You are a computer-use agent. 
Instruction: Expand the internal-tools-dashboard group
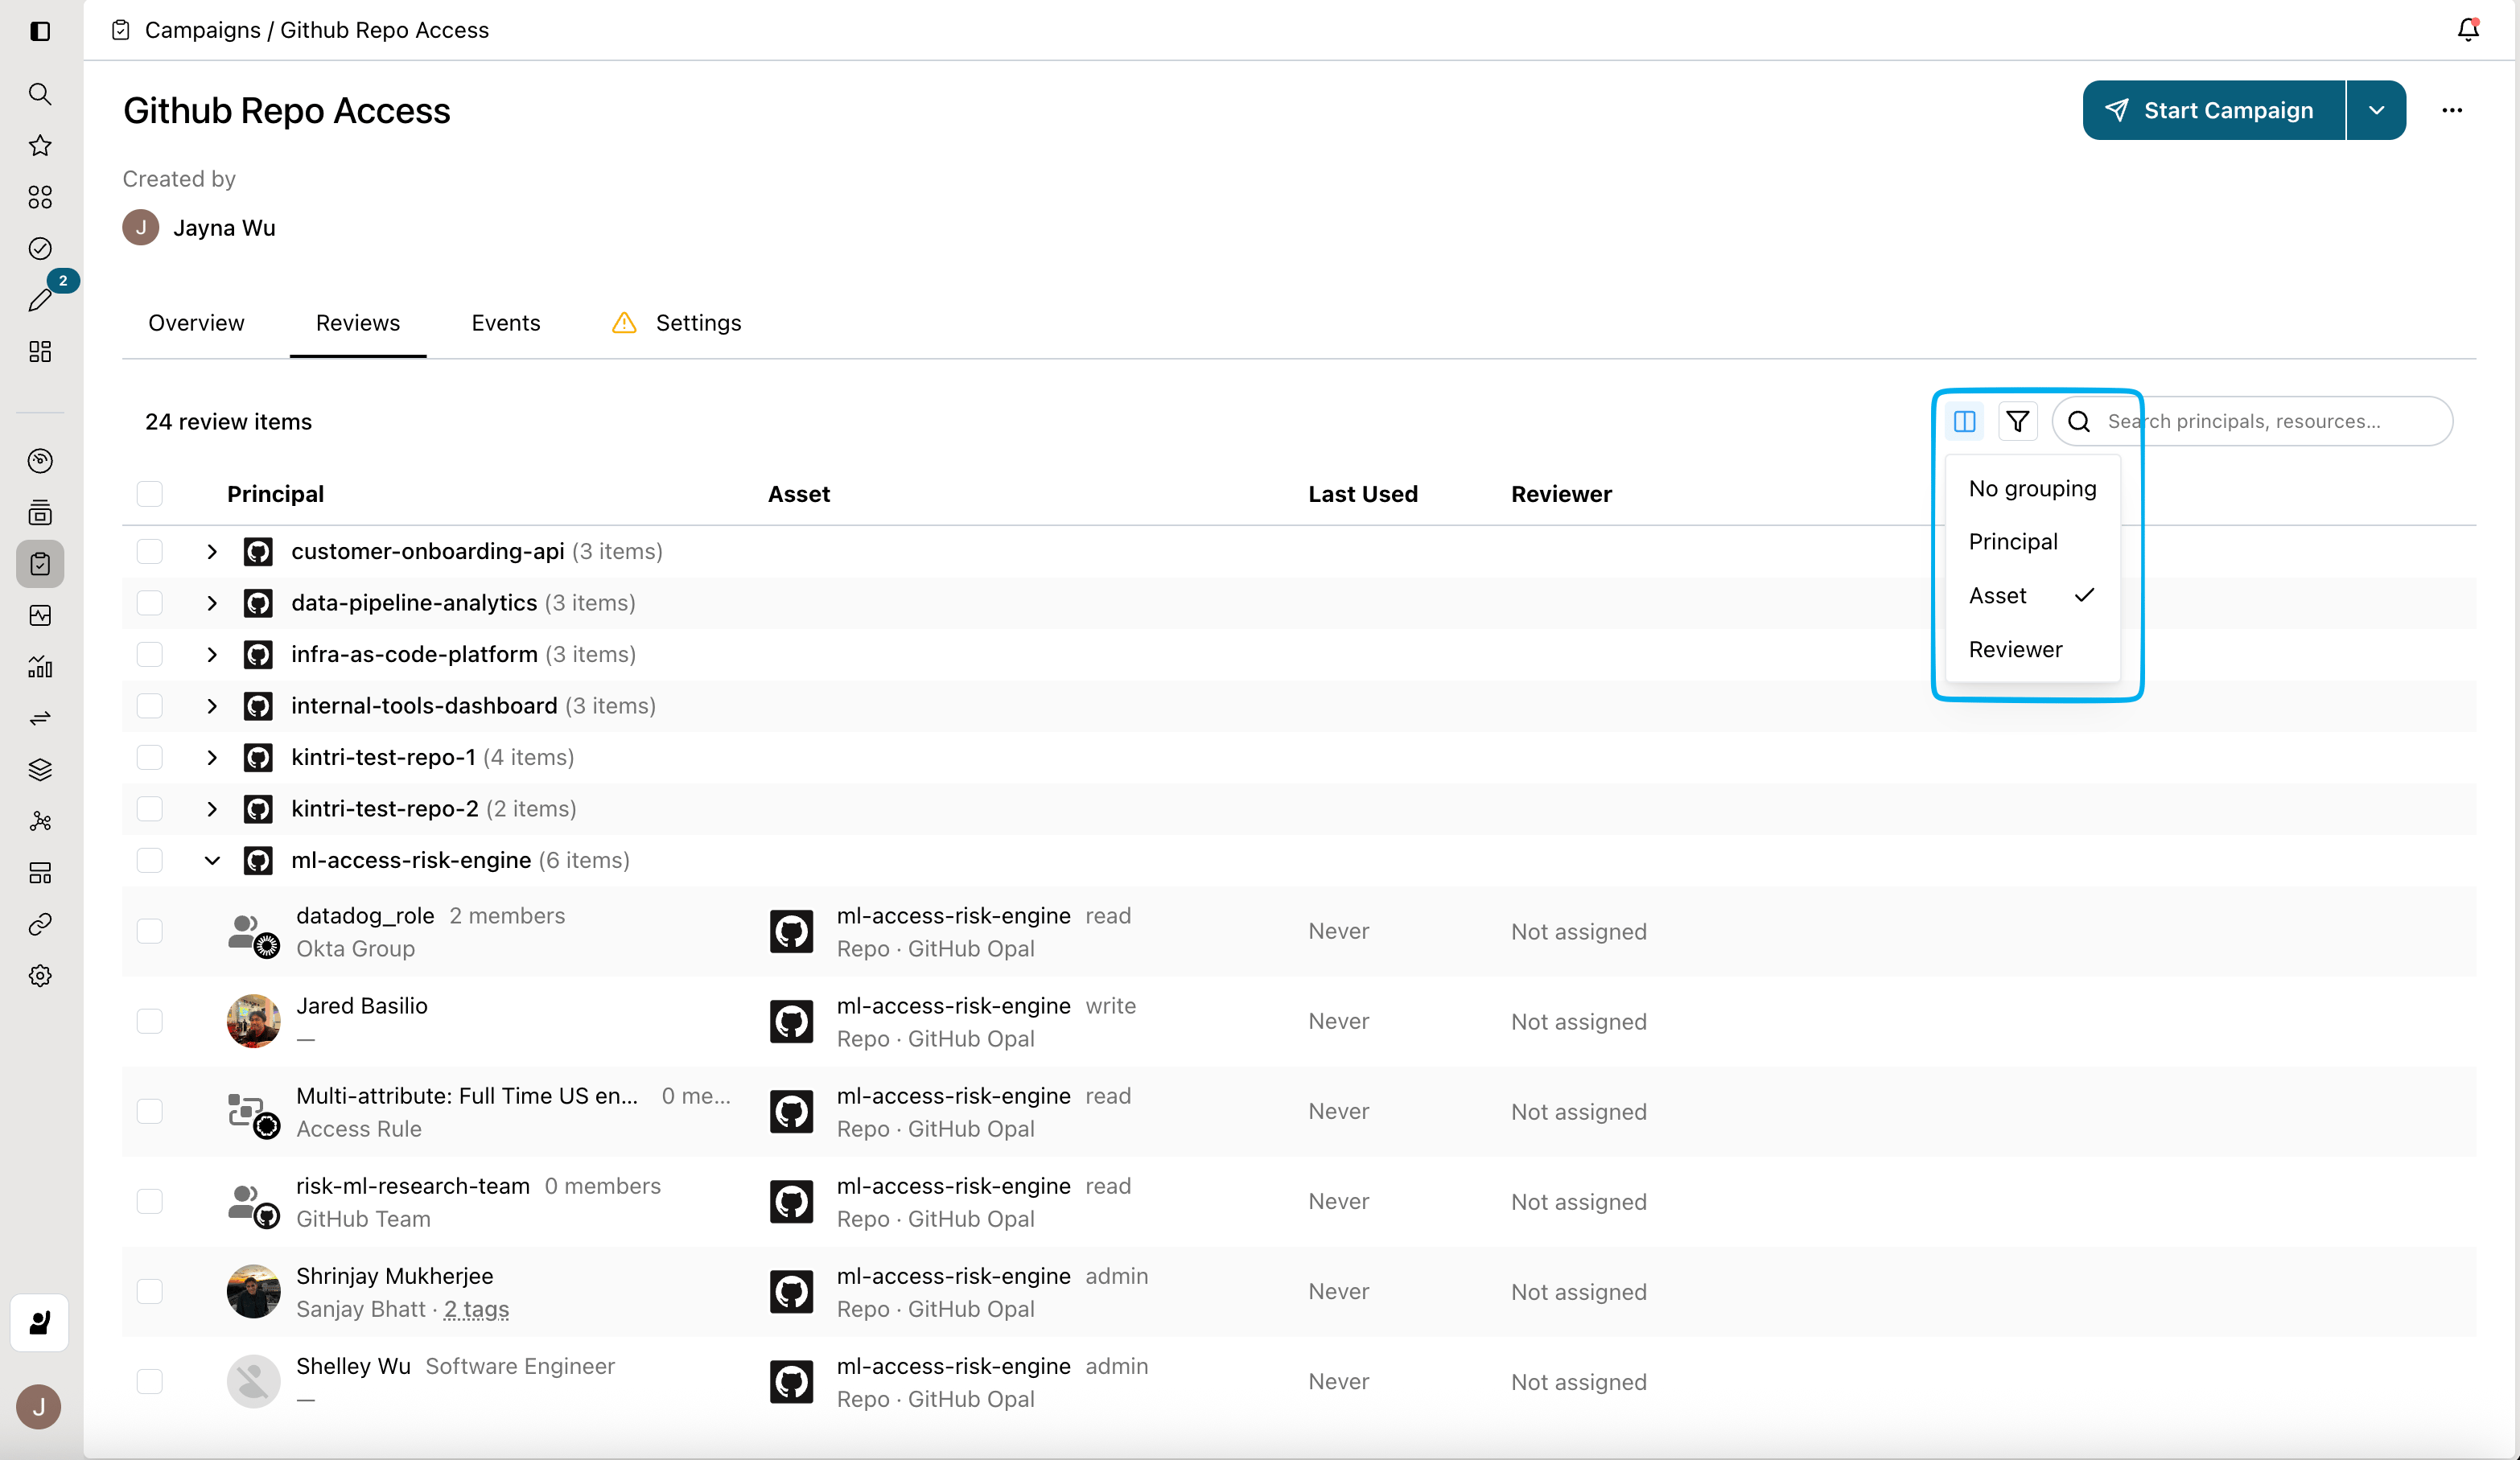[212, 705]
